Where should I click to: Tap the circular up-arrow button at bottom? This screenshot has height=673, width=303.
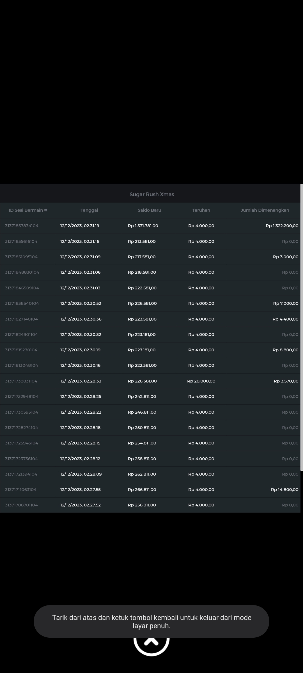(x=151, y=647)
